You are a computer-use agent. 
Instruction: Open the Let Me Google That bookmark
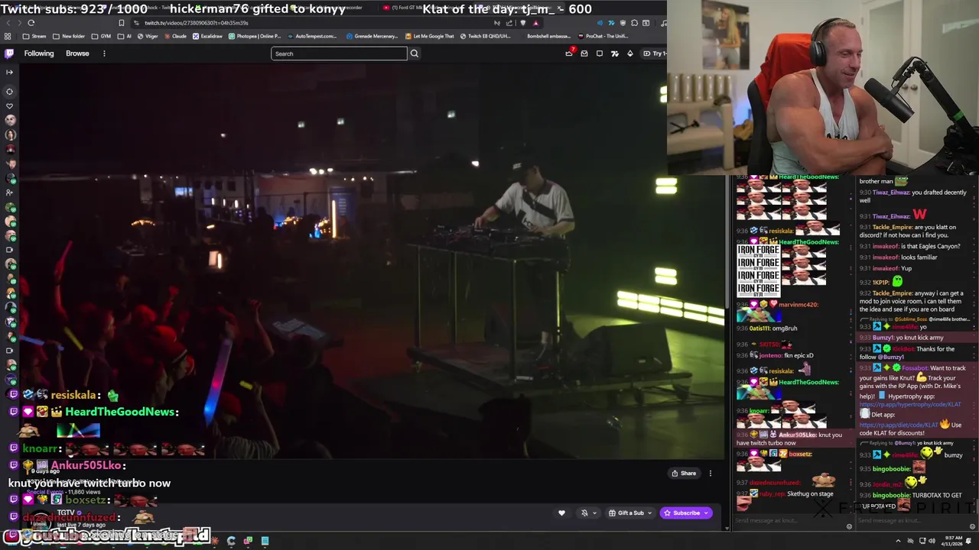tap(430, 36)
